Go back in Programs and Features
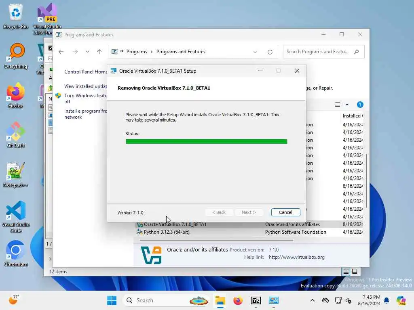 tap(61, 52)
